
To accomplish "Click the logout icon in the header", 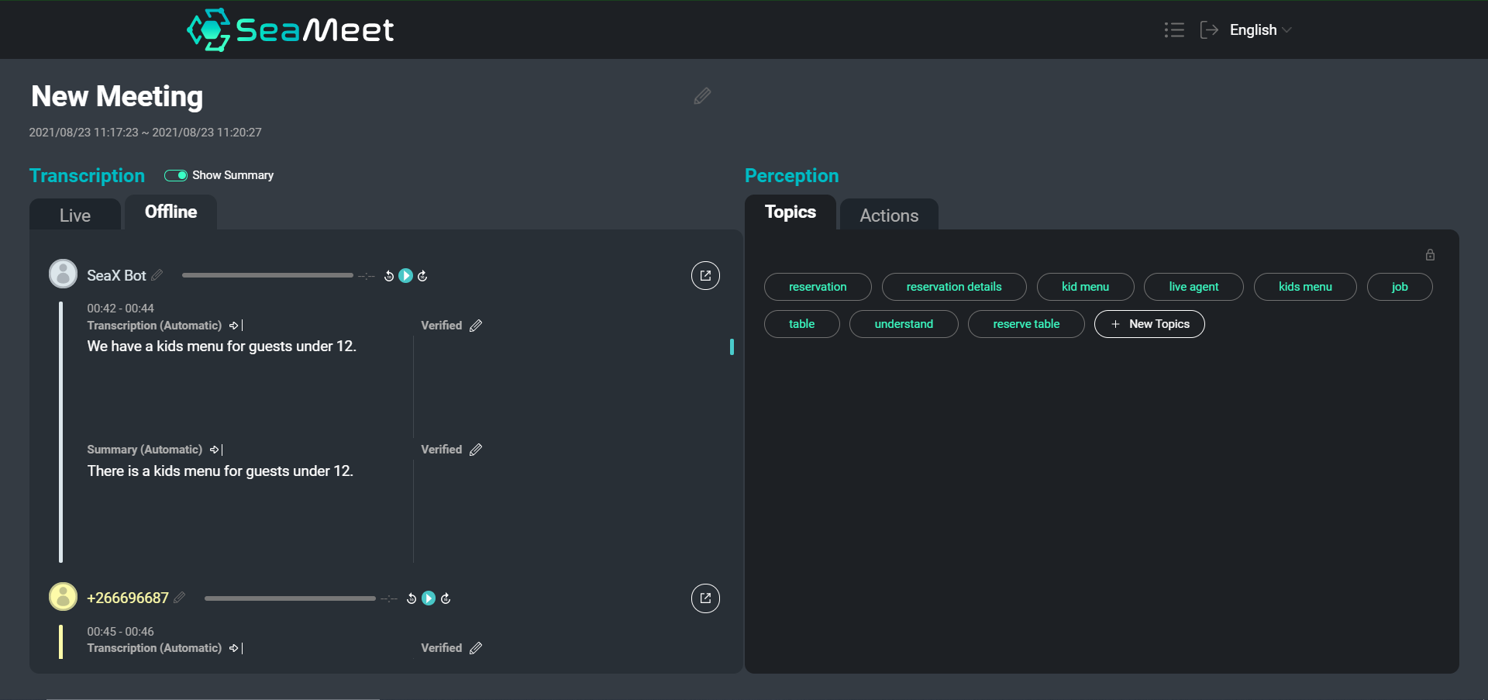I will (x=1209, y=29).
